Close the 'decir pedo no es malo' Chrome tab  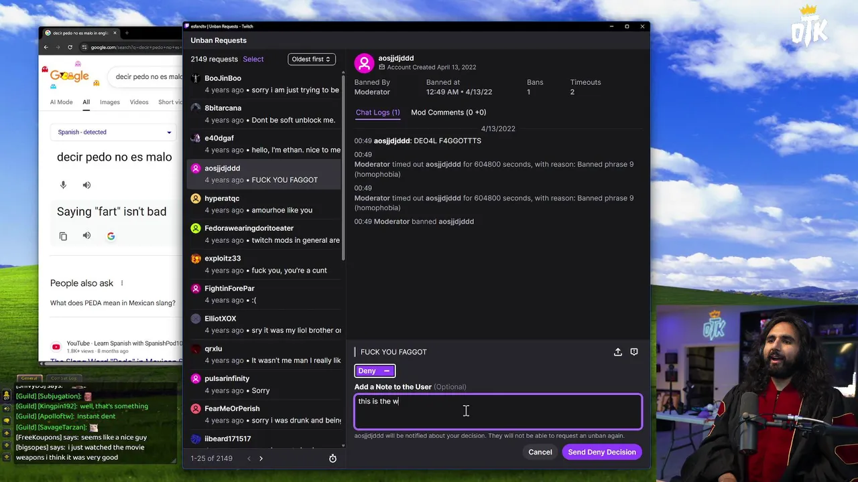click(115, 33)
